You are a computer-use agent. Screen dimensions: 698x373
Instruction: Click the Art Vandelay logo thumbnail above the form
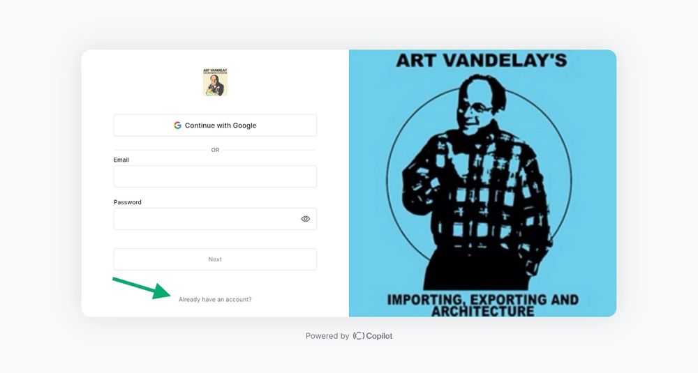215,82
